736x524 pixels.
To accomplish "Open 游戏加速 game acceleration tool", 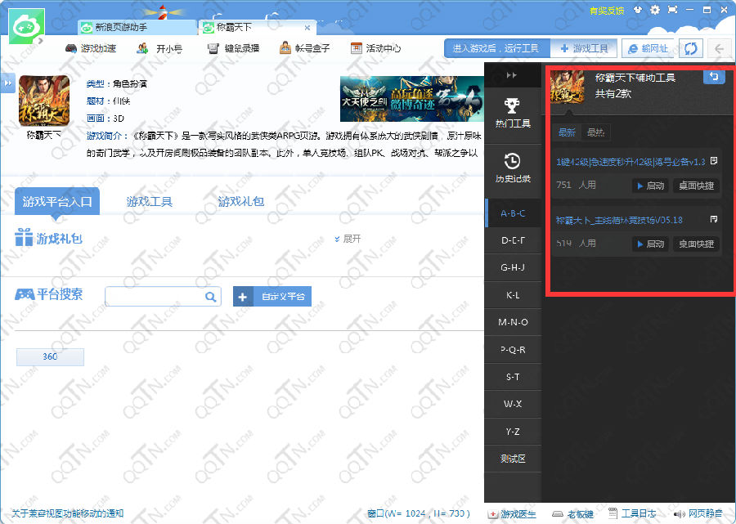I will click(x=90, y=48).
